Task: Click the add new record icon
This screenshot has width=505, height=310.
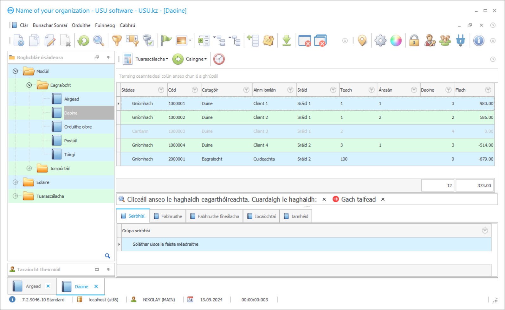Action: pyautogui.click(x=19, y=41)
